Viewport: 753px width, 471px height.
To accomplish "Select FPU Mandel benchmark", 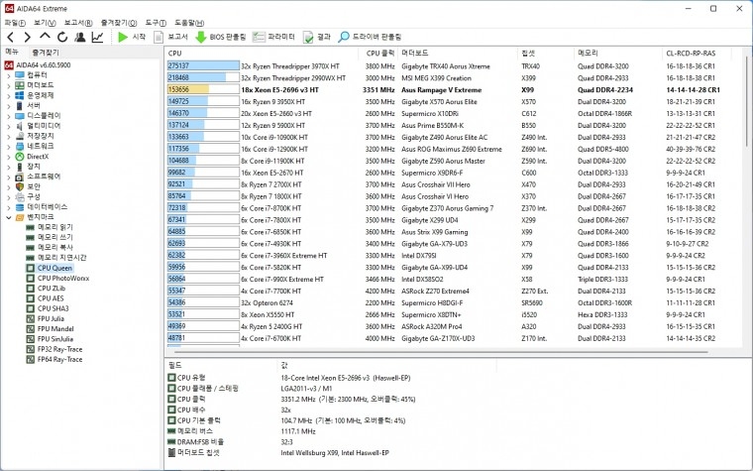I will pos(55,329).
